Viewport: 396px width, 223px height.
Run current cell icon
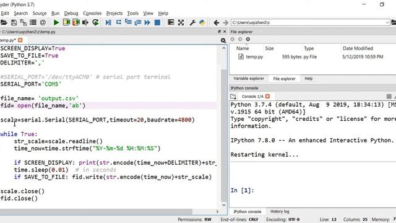[x=66, y=22]
